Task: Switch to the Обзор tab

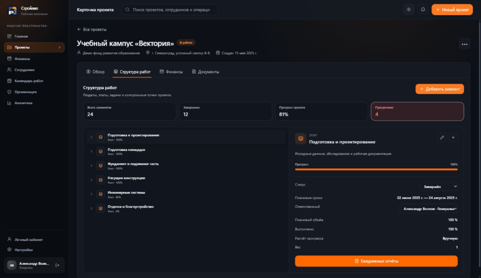Action: [x=95, y=72]
